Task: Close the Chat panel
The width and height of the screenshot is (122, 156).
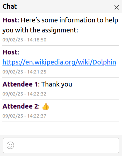Action: (x=117, y=7)
